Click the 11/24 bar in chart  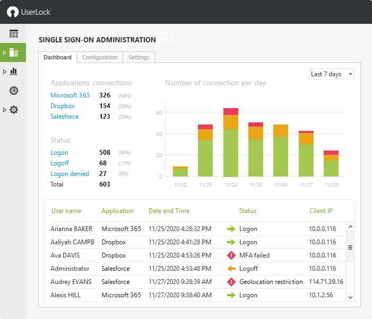pos(231,143)
